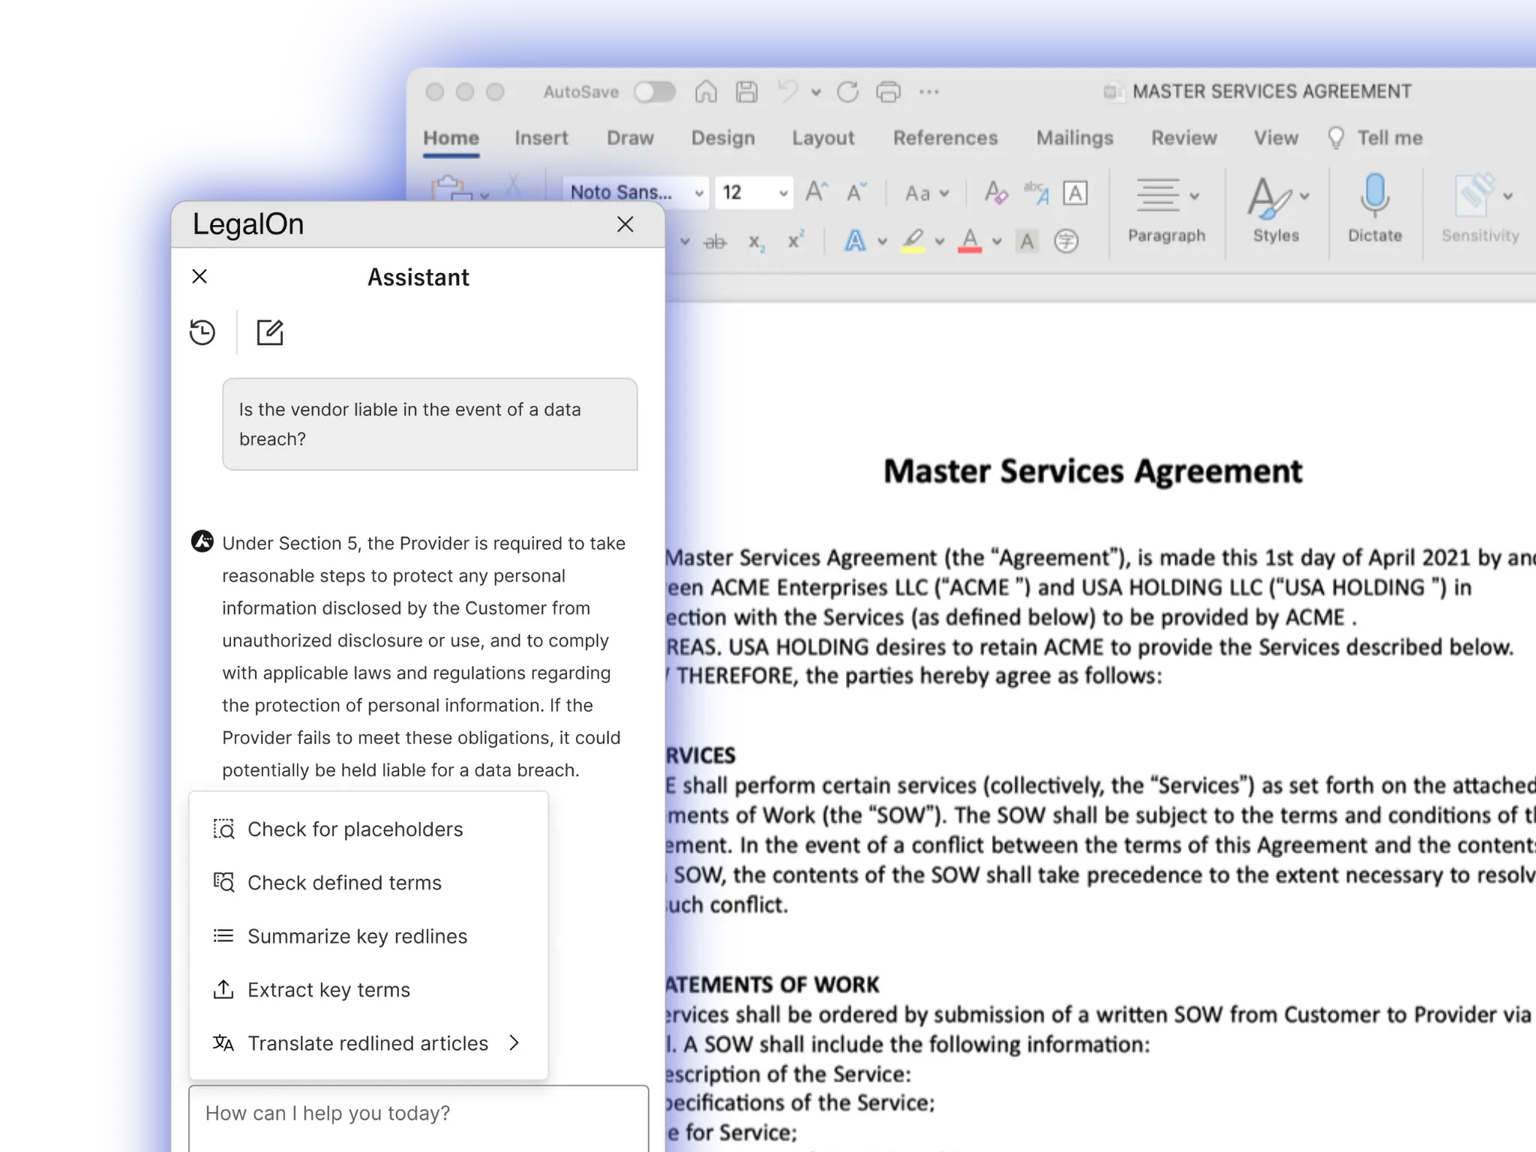
Task: Open the Paragraph group button
Action: 1166,209
